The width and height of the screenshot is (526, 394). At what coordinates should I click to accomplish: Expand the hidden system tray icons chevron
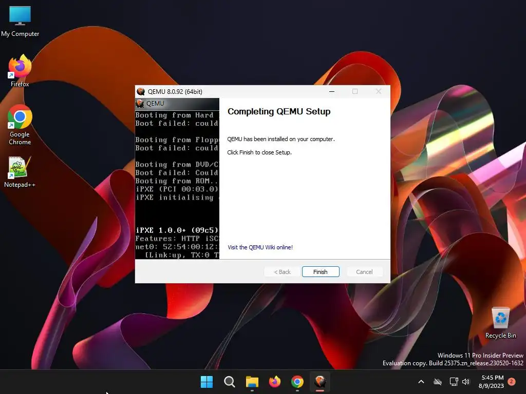(x=421, y=382)
